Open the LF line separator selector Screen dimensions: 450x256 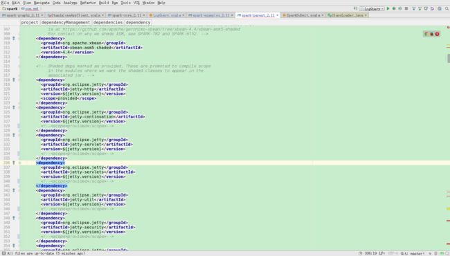click(x=382, y=253)
